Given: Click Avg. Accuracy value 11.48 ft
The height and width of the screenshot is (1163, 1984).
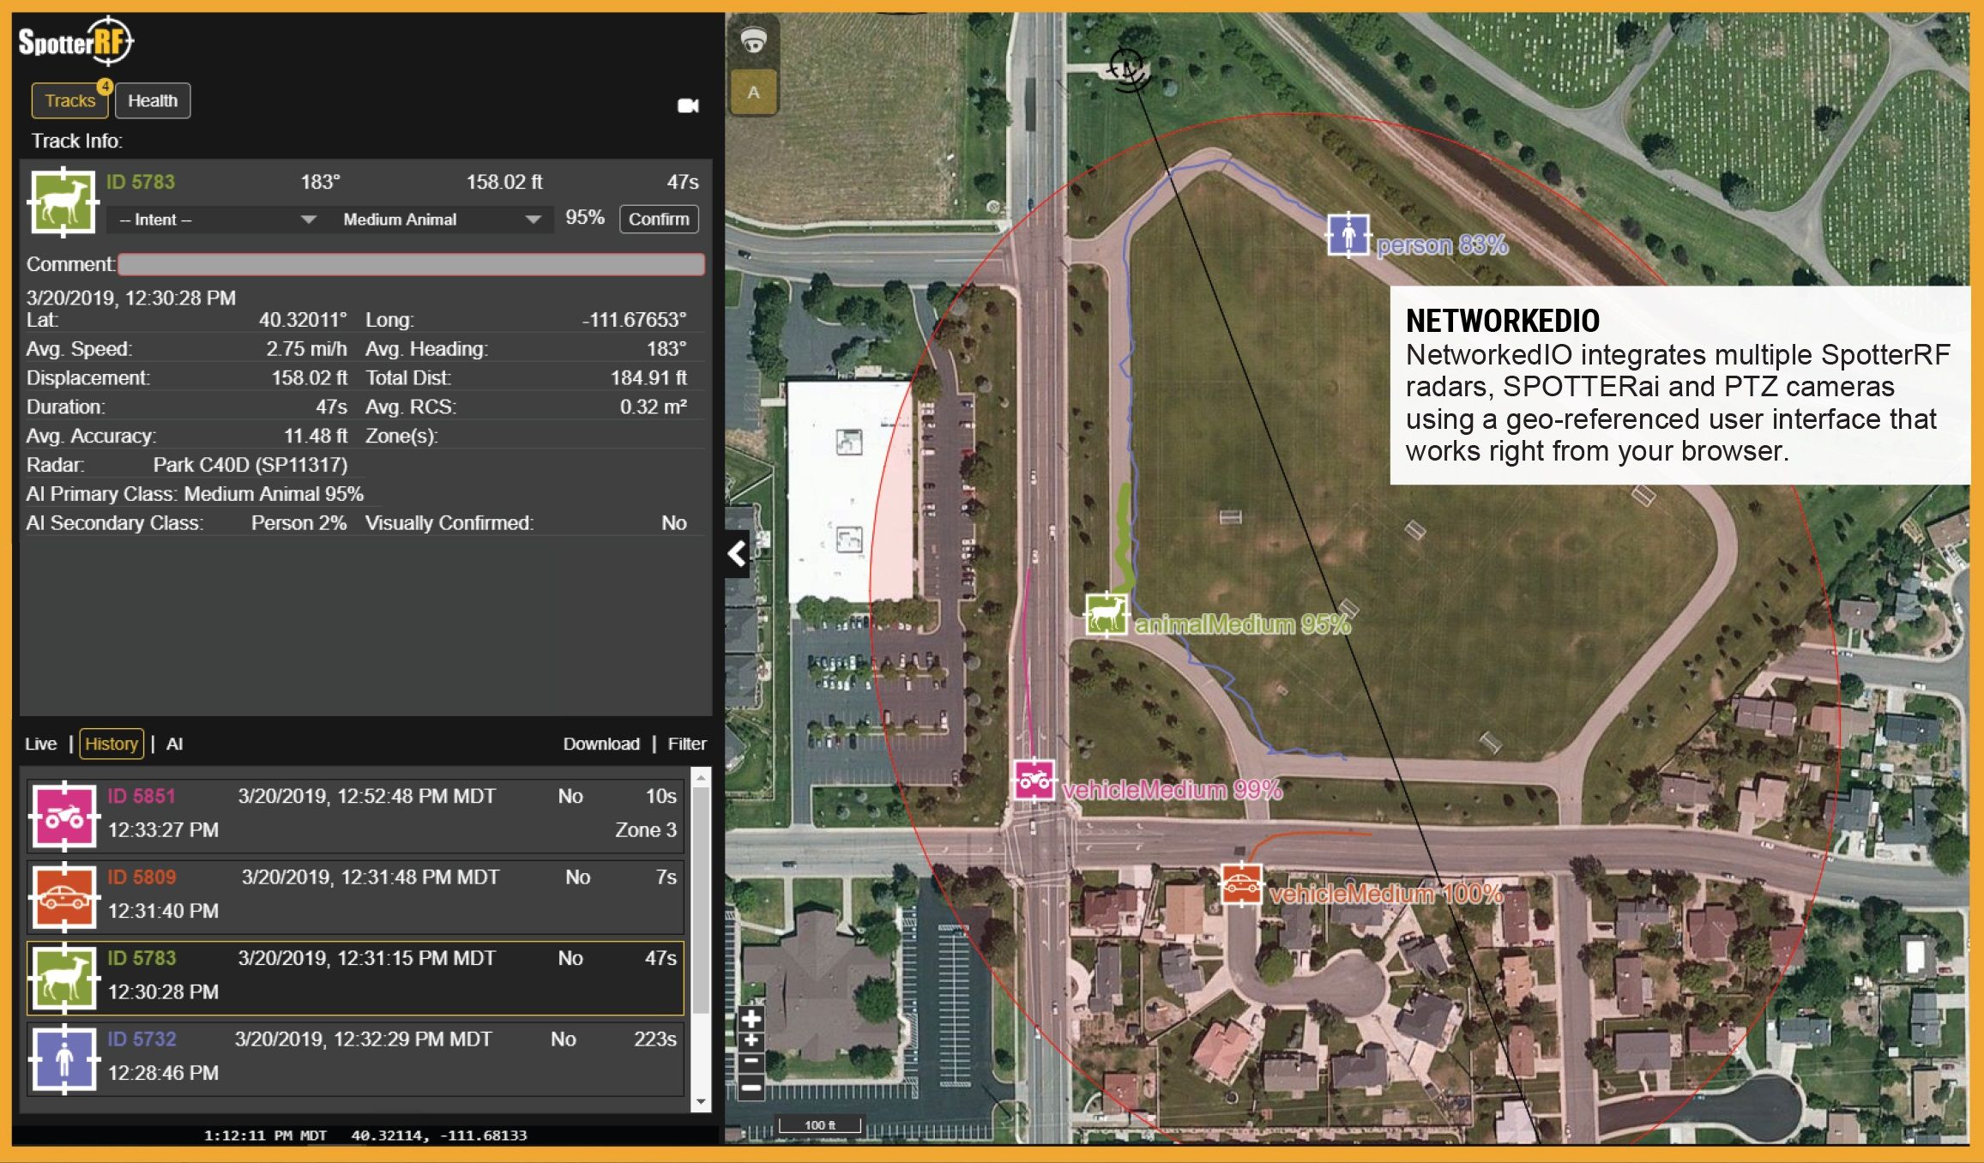Looking at the screenshot, I should coord(316,437).
